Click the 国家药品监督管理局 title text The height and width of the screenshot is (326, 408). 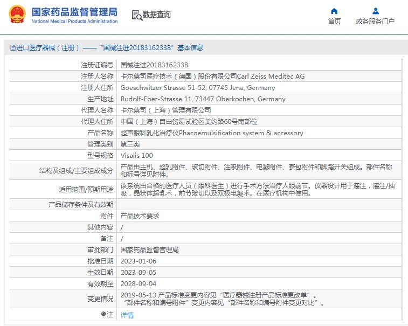[x=74, y=12]
